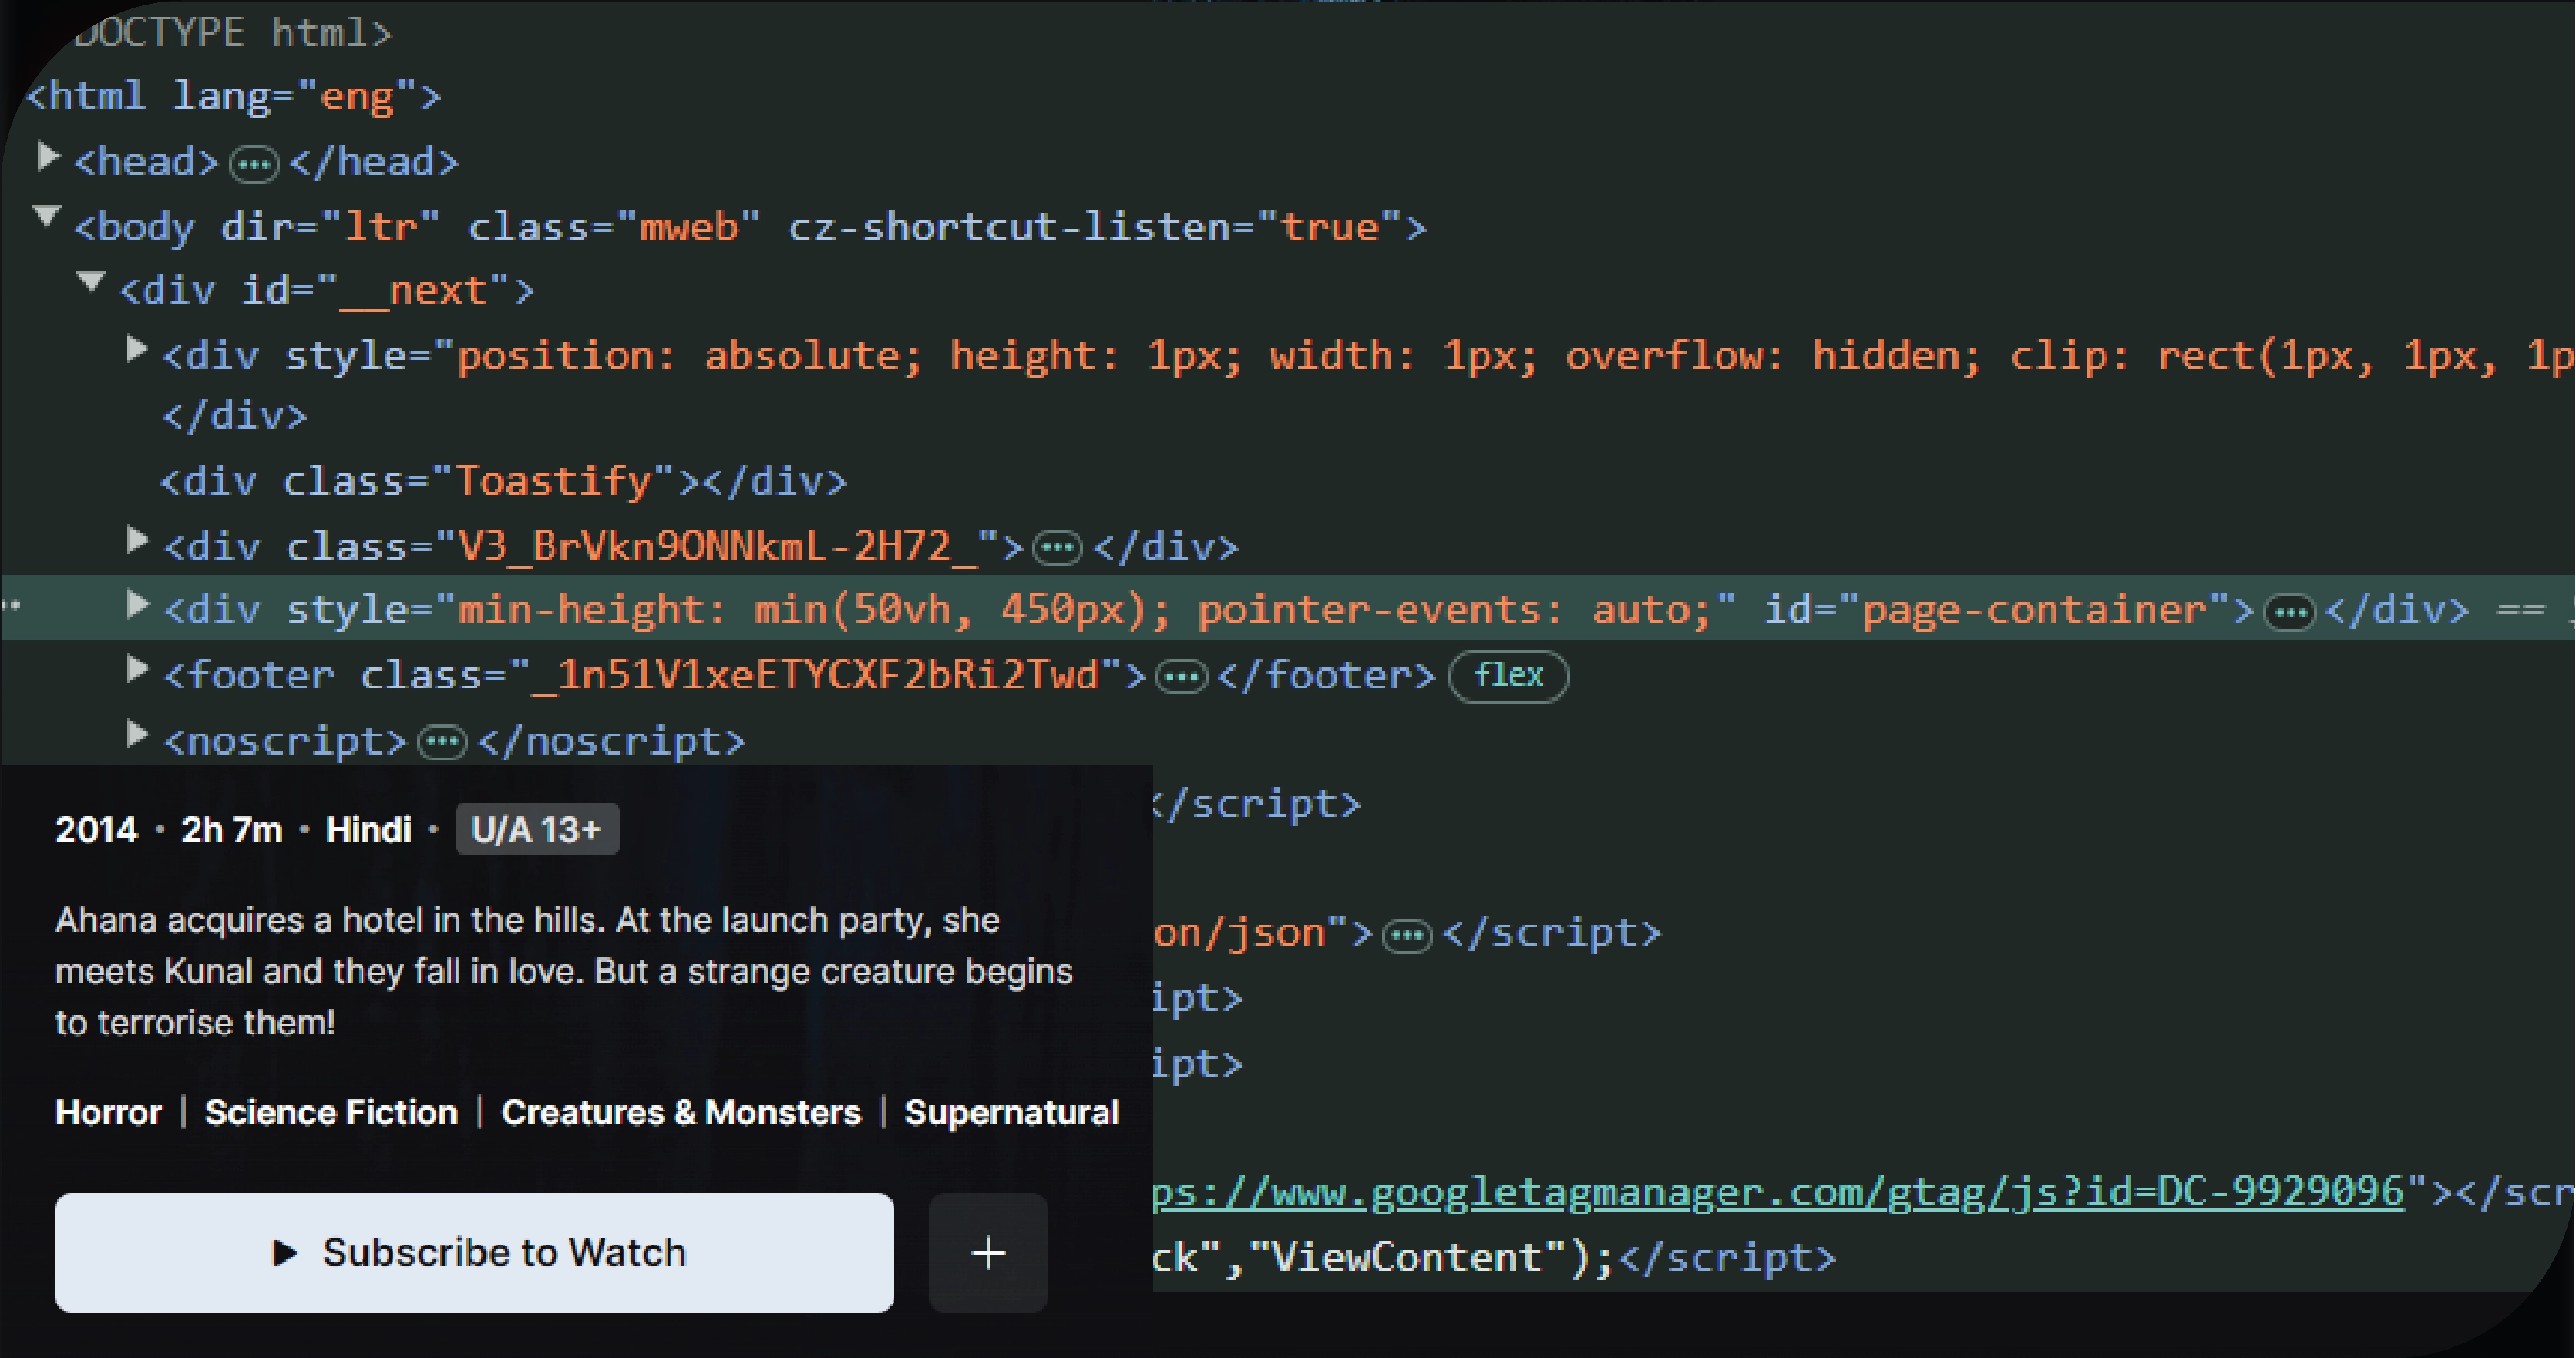Click ellipsis icon in json script tag

(x=1407, y=935)
